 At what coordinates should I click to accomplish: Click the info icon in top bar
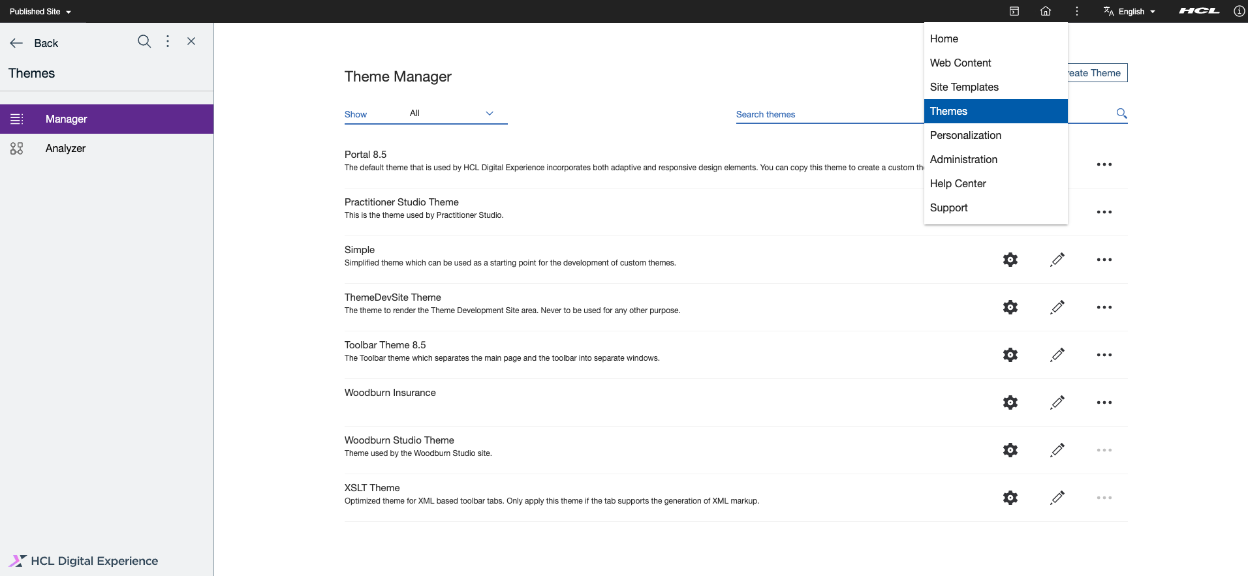click(x=1239, y=11)
